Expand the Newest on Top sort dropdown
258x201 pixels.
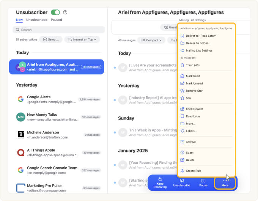[x=82, y=39]
